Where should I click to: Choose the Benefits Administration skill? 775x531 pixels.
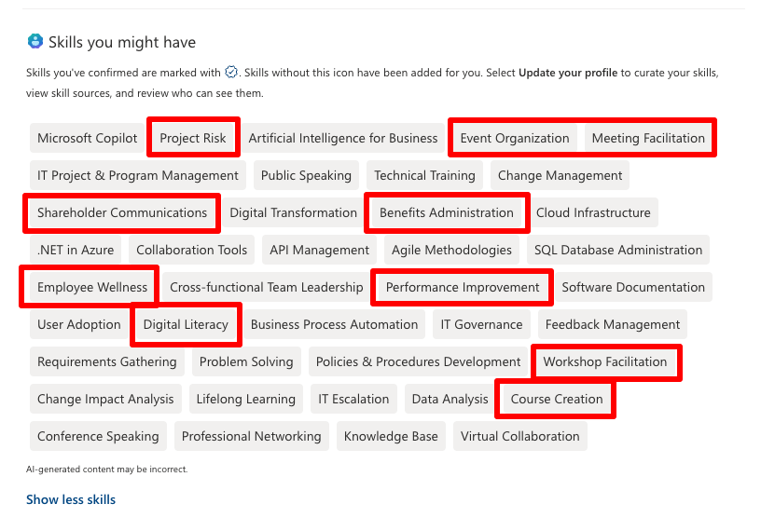446,212
